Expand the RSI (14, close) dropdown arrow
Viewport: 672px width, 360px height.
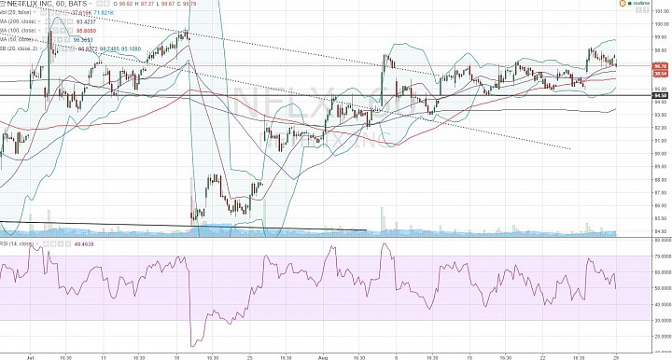click(x=36, y=244)
